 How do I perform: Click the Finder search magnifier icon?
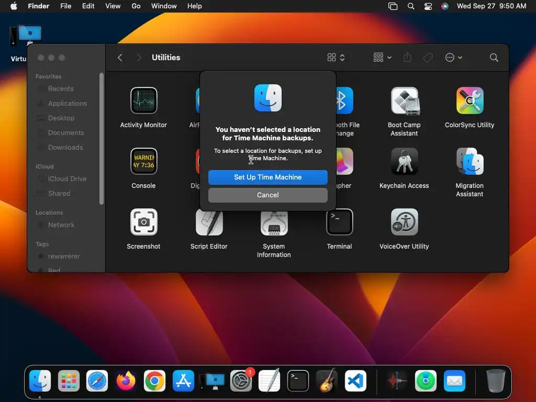[494, 58]
